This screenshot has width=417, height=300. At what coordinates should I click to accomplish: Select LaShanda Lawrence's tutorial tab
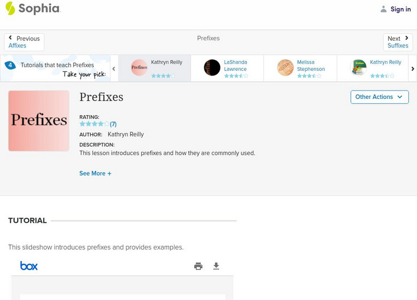227,68
